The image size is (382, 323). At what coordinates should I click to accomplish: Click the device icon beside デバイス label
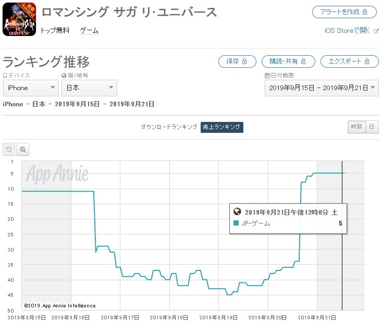click(5, 76)
